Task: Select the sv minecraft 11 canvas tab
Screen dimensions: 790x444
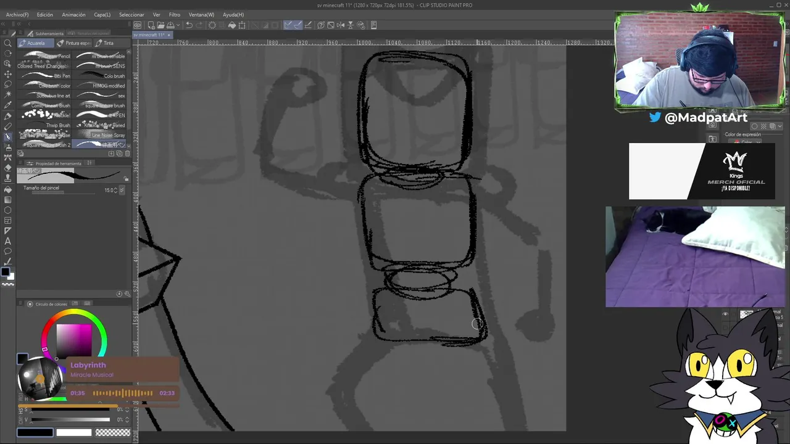Action: coord(152,35)
